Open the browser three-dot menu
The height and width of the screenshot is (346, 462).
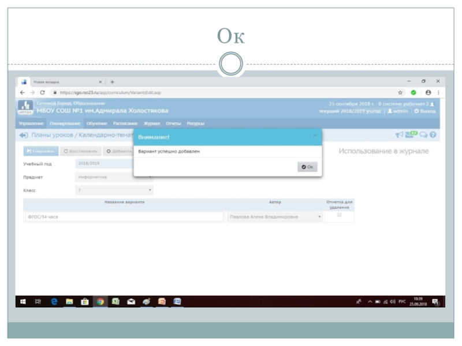(438, 93)
